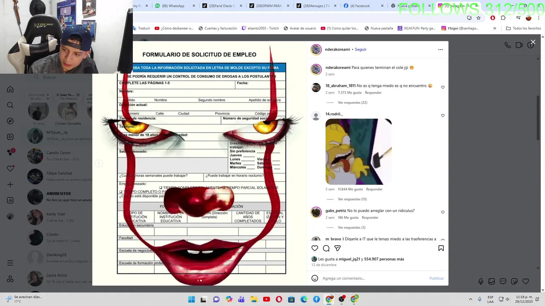Like the post with heart icon
The image size is (545, 306).
tap(315, 248)
